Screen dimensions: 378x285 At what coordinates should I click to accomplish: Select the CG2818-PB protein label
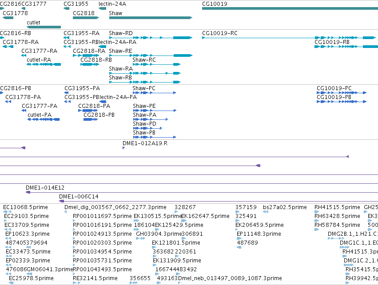99,115
